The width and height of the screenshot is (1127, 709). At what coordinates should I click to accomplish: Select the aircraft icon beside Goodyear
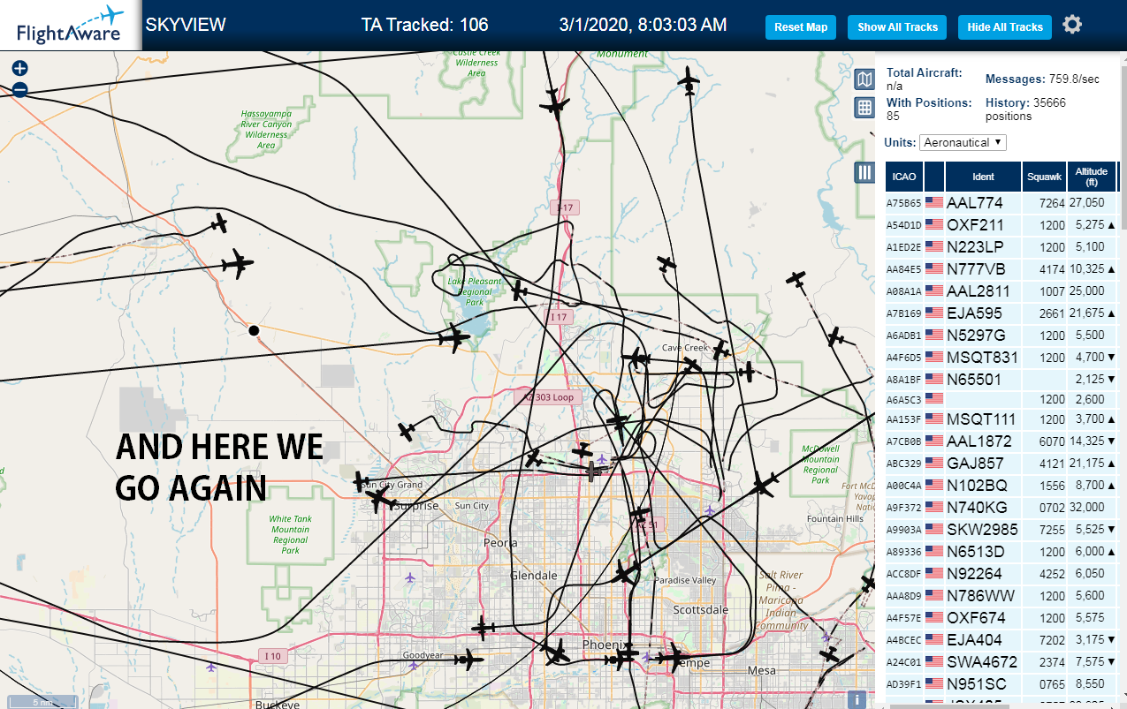tap(469, 659)
